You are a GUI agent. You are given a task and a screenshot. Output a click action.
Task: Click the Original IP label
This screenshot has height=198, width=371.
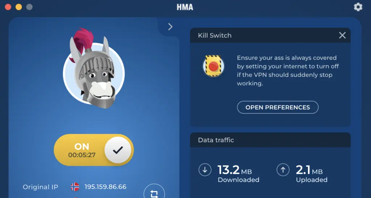pos(41,187)
